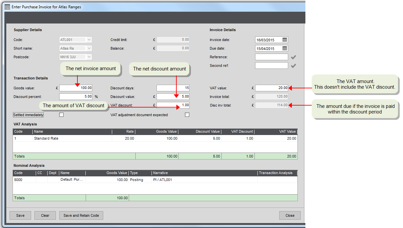Select the Standard Rate row in VAT Analysis
This screenshot has height=228, width=403.
46,138
